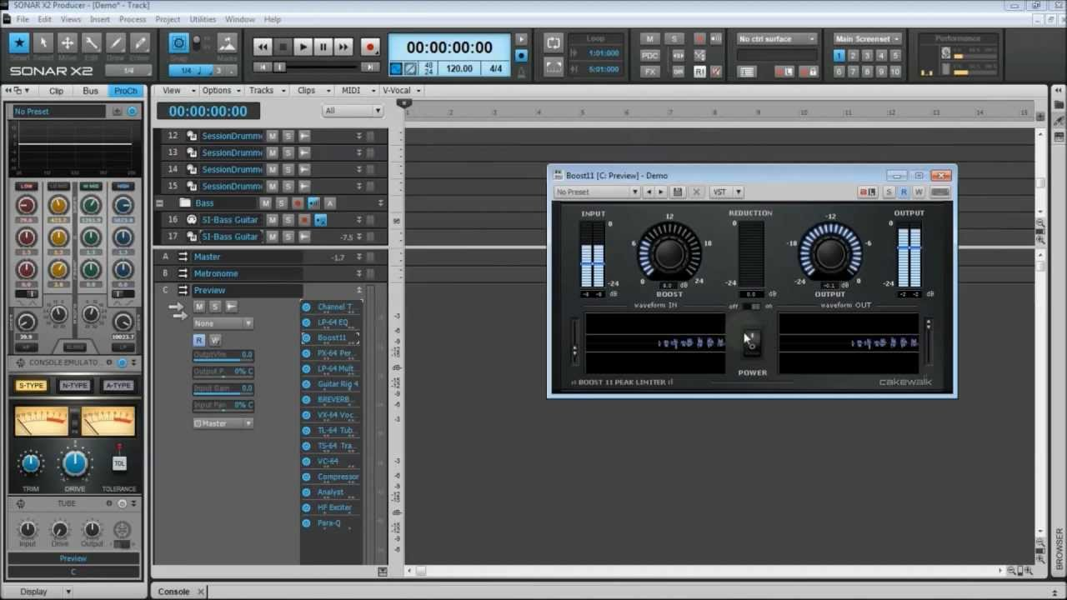Switch to screenset 10

click(x=895, y=72)
